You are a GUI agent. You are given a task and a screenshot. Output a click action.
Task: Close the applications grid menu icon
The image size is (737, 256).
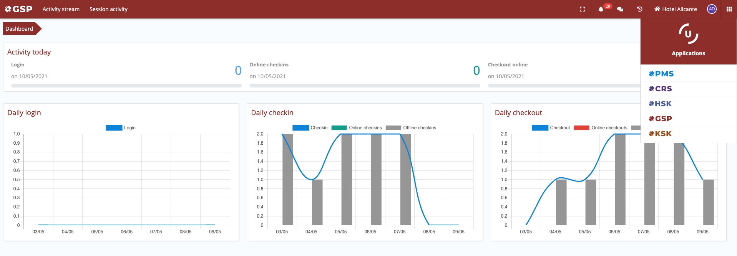coord(729,9)
